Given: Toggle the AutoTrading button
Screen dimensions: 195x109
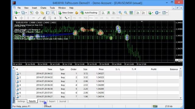Looking at the screenshot, I should 89,13.
